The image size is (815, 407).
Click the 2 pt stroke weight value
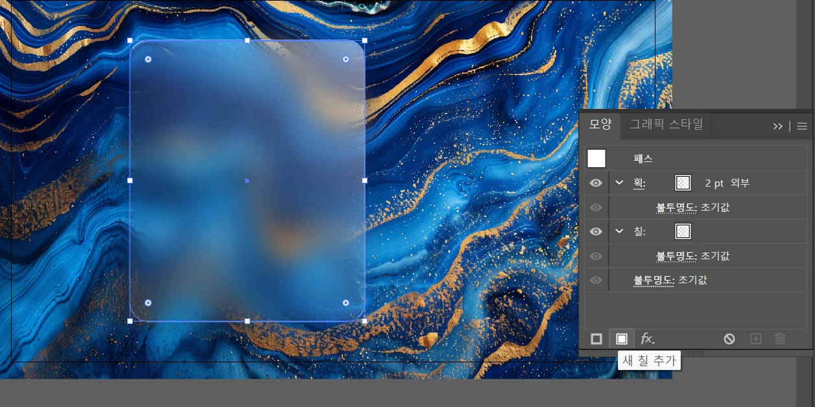point(715,183)
